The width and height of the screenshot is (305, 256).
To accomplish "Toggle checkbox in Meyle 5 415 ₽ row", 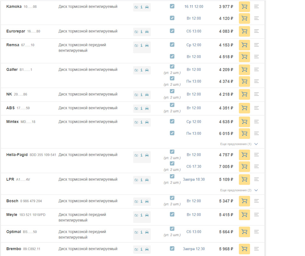I will click(x=172, y=214).
